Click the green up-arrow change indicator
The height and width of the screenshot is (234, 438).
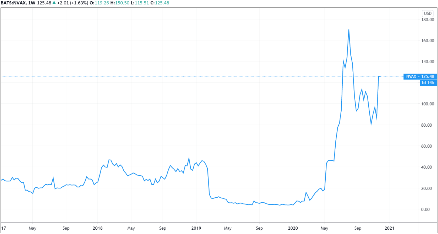[54, 3]
